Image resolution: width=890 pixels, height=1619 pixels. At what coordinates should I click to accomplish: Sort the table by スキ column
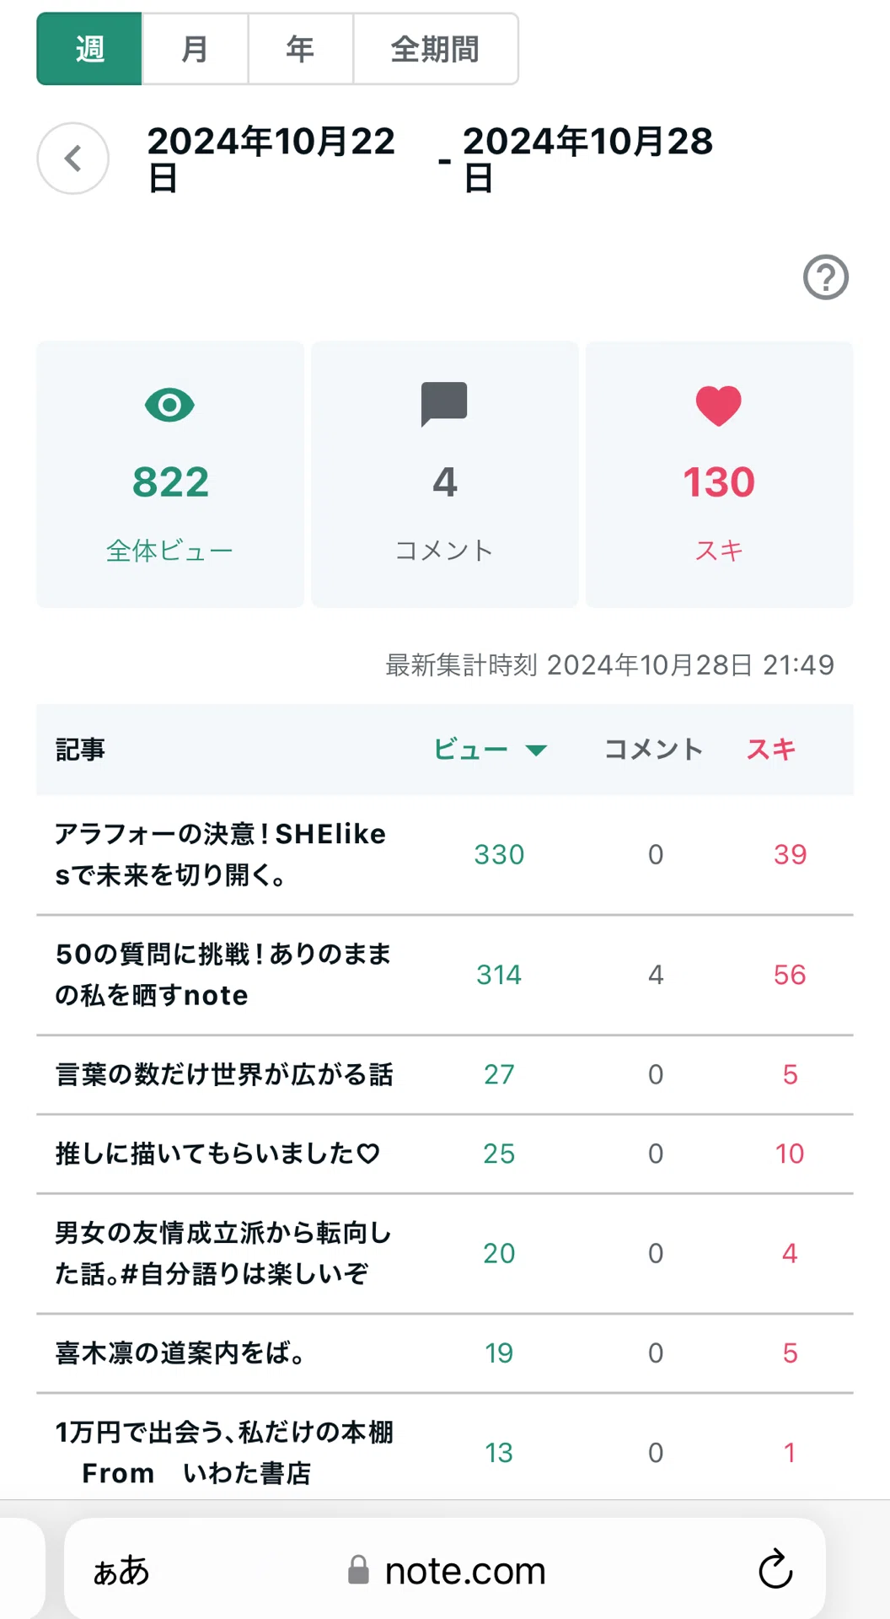[771, 749]
